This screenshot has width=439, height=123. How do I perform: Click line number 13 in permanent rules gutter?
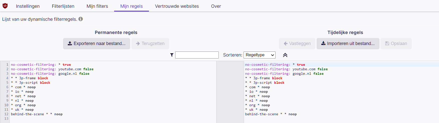(6, 119)
